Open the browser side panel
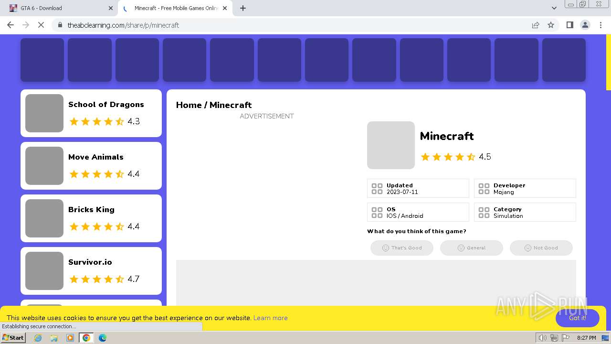Viewport: 611px width, 344px height. pyautogui.click(x=569, y=25)
